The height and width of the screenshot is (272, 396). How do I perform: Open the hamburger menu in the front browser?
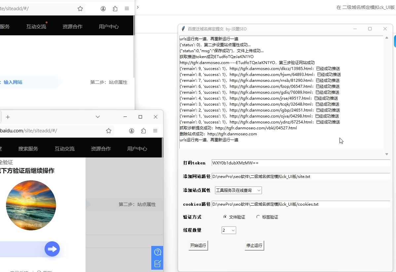coord(155,131)
